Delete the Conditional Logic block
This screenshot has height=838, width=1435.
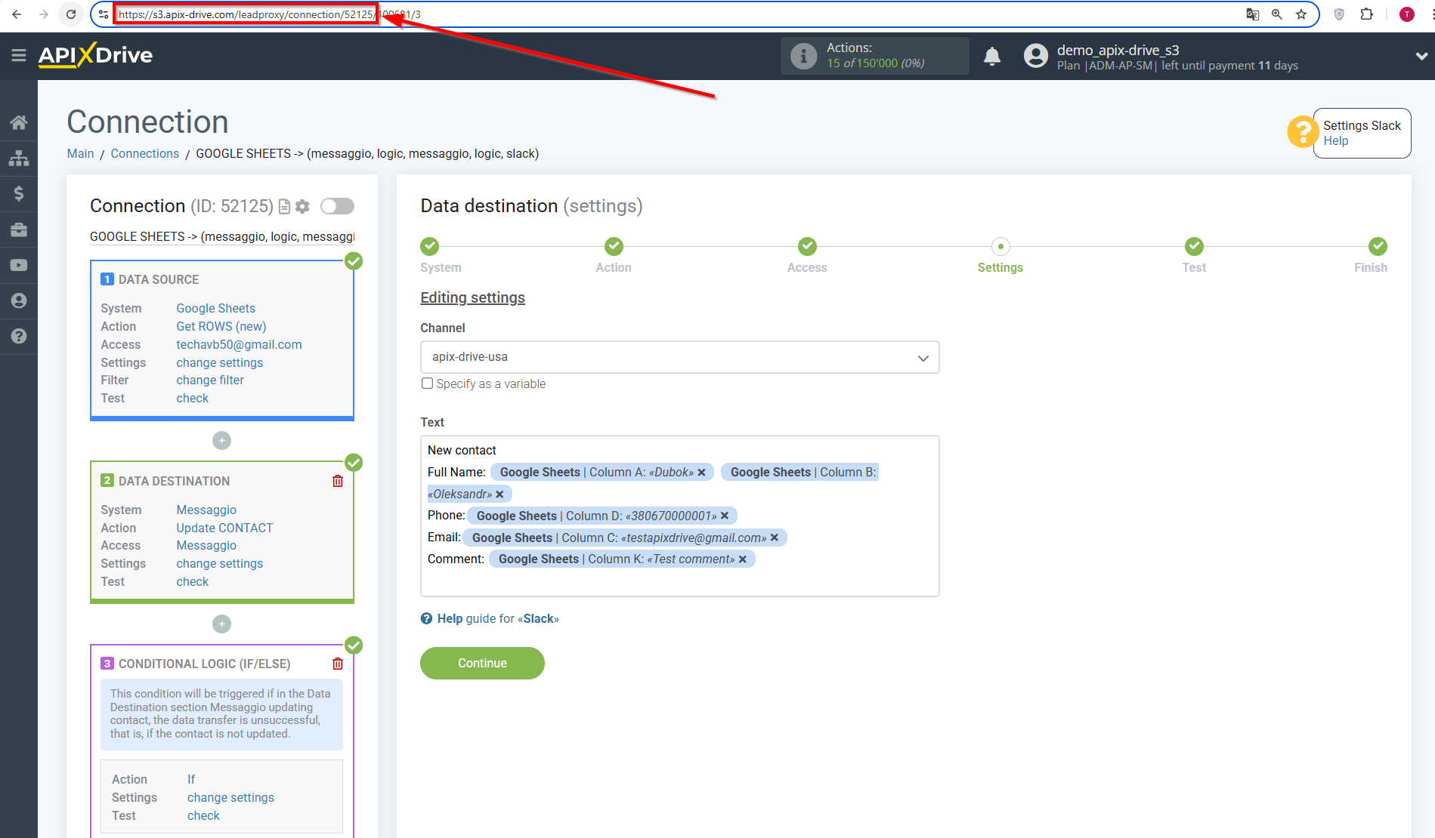(338, 664)
